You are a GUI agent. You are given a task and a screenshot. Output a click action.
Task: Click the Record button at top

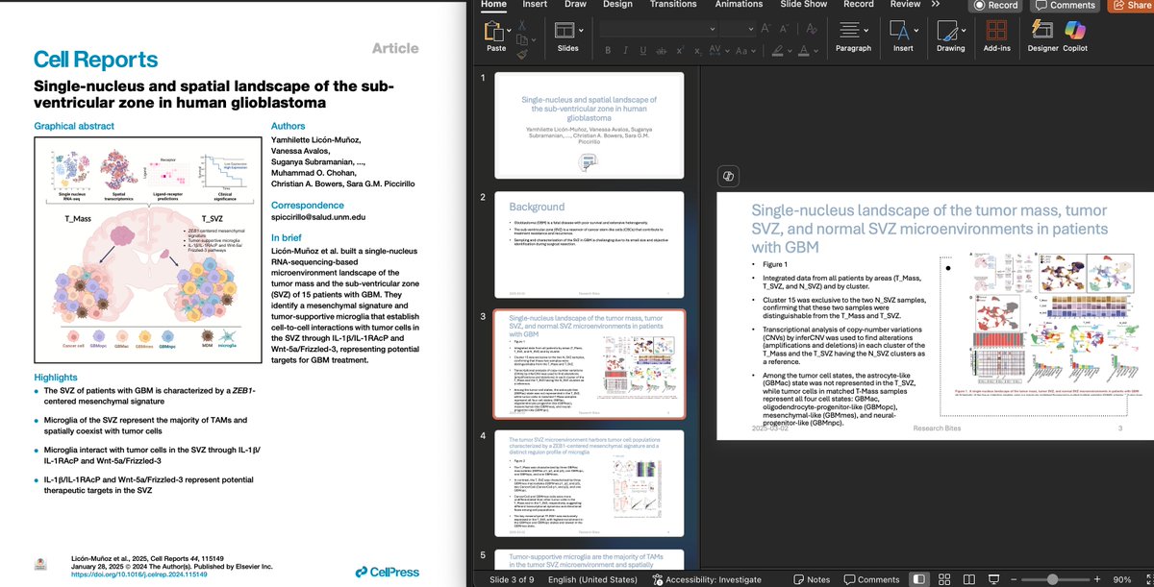pos(994,5)
